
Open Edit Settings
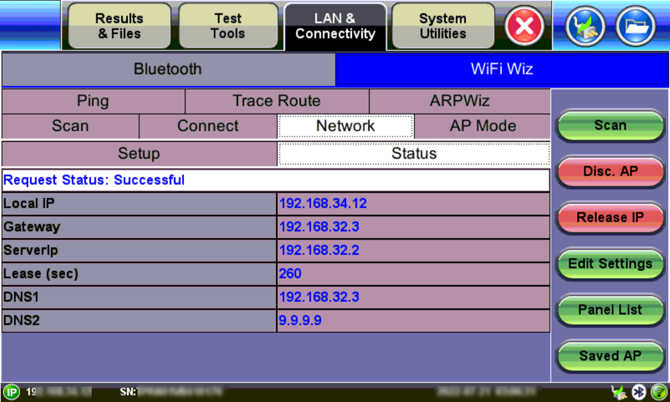tap(610, 264)
